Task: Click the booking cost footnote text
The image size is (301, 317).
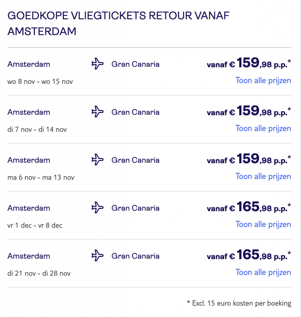Action: pyautogui.click(x=239, y=303)
